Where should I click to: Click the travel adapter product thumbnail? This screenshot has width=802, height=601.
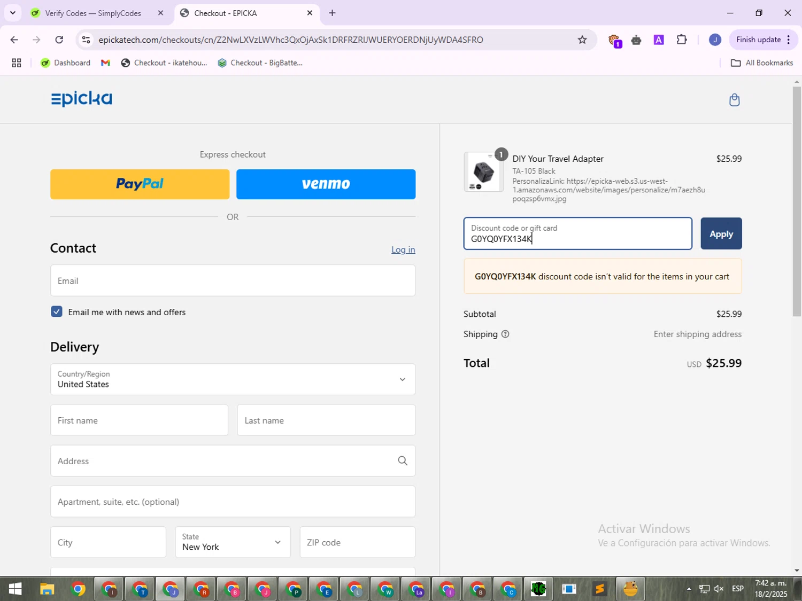(x=484, y=172)
